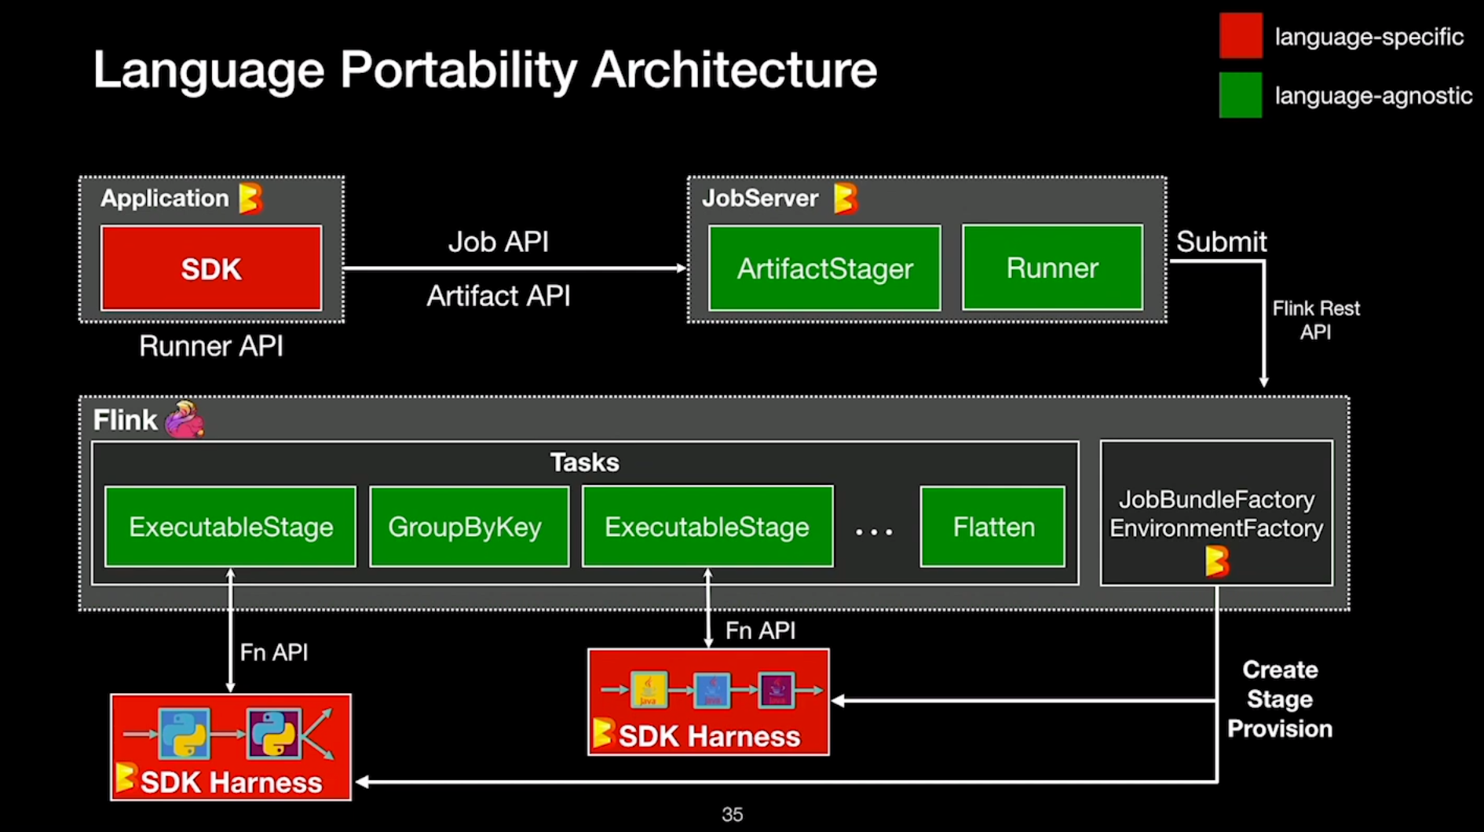This screenshot has width=1484, height=832.
Task: Click the ellipsis between ExecutableStage and Flatten
Action: [x=874, y=532]
